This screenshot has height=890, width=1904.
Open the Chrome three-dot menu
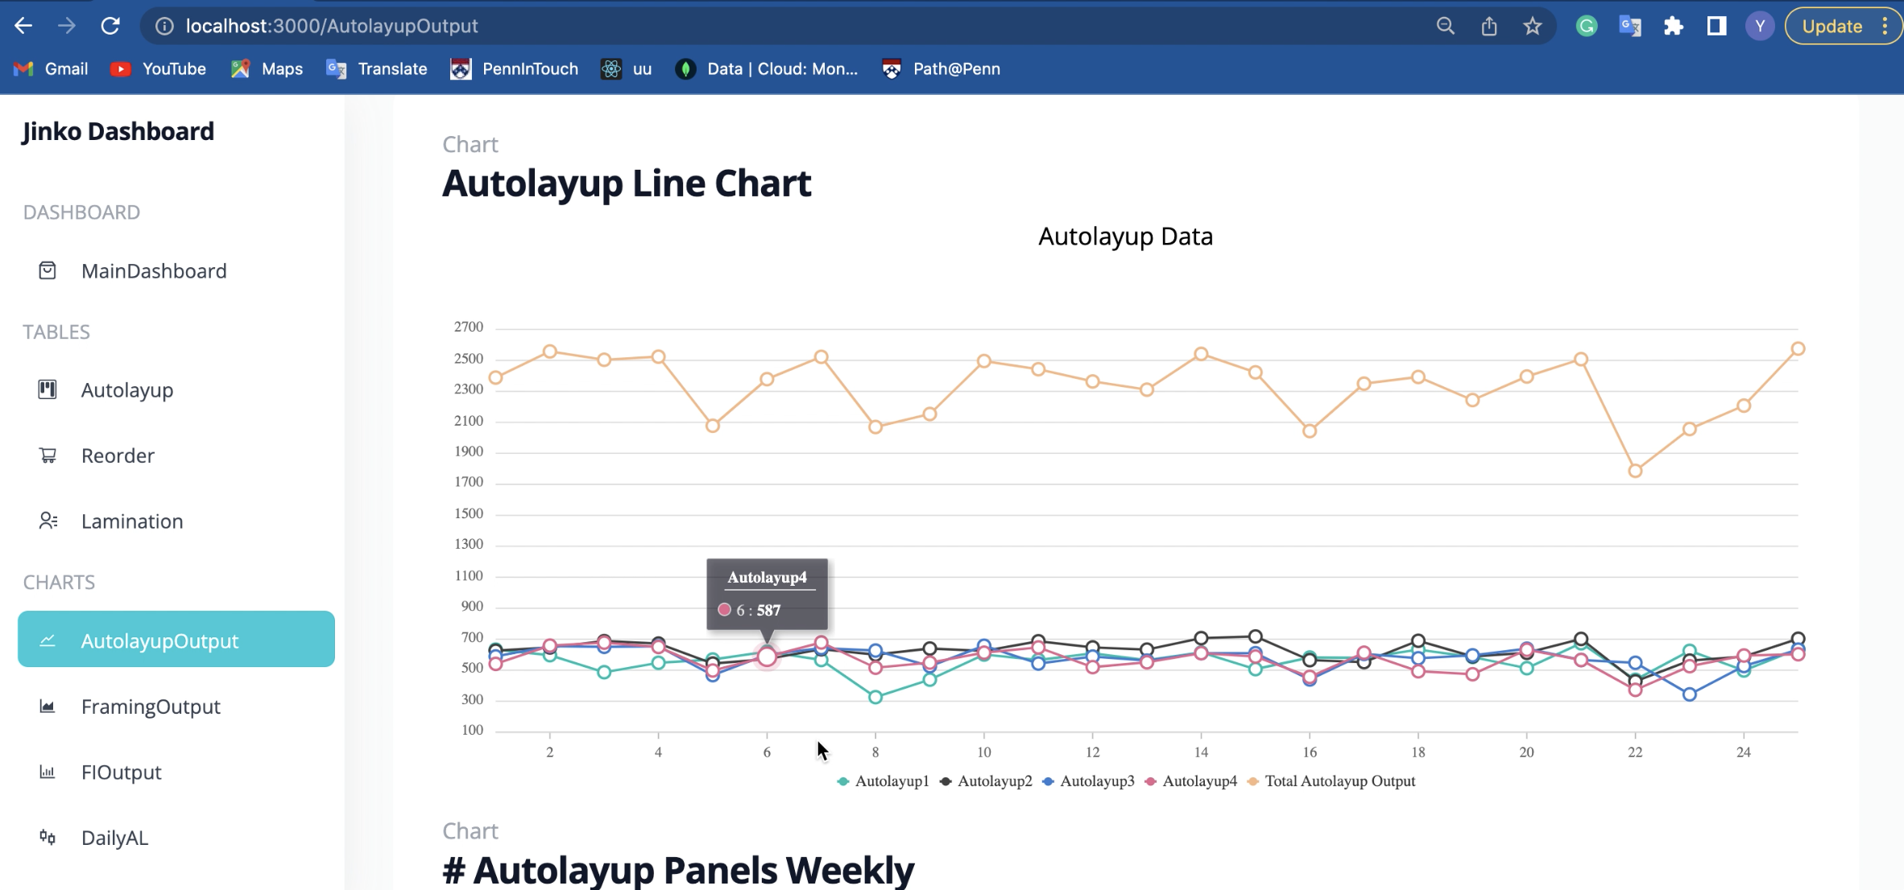tap(1885, 26)
